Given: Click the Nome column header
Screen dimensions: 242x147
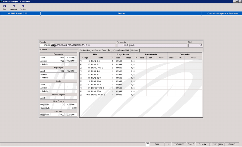Looking at the screenshot, I should (101, 58).
